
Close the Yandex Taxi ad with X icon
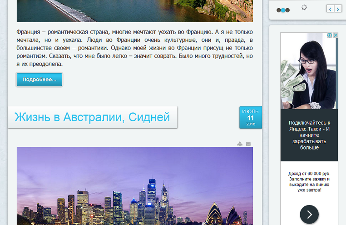tap(336, 35)
